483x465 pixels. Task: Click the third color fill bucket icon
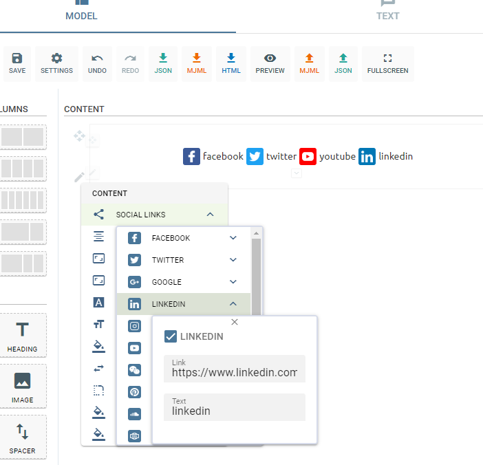(98, 434)
